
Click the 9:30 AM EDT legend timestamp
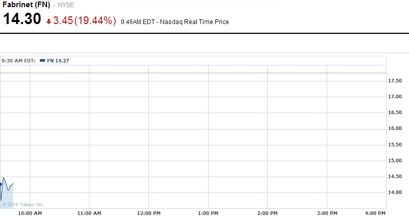(18, 60)
